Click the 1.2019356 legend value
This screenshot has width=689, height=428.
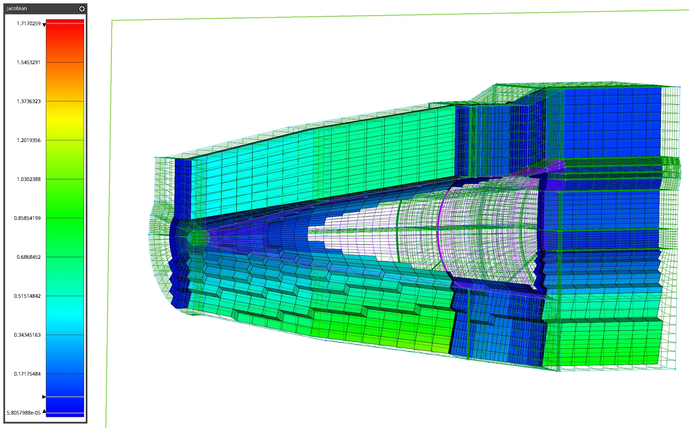[28, 140]
